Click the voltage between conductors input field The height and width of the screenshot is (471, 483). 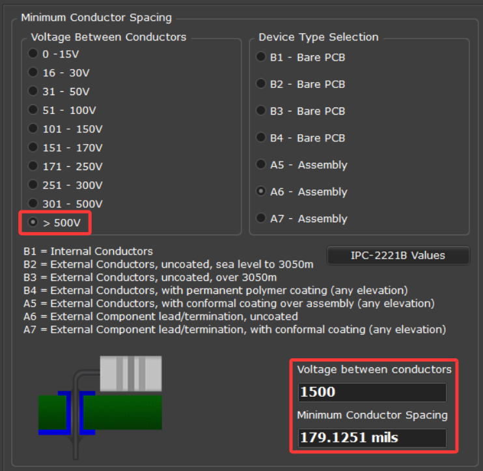tap(372, 392)
